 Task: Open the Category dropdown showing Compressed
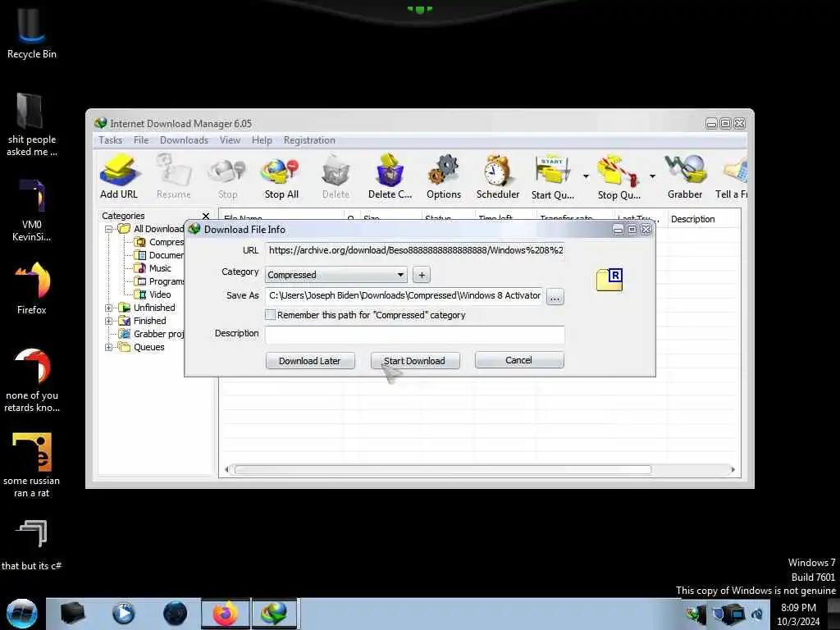[x=336, y=275]
